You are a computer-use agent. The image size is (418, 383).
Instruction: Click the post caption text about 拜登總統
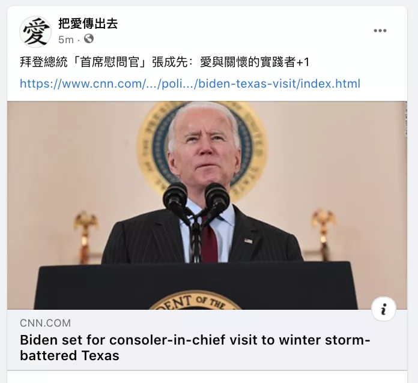(165, 62)
